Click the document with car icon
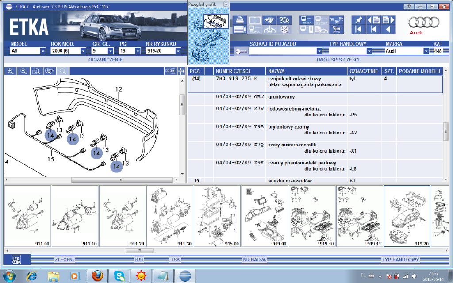The height and width of the screenshot is (283, 453). [x=322, y=30]
